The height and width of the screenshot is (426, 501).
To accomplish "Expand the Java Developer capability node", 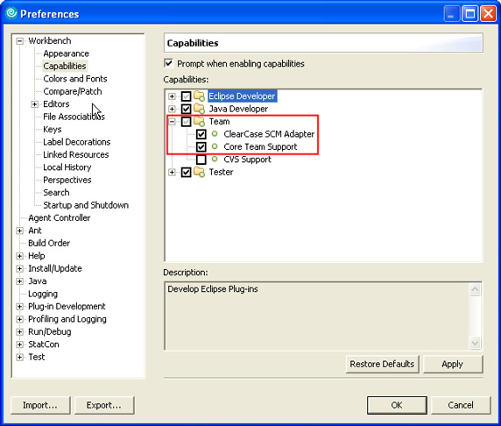I will tap(172, 109).
